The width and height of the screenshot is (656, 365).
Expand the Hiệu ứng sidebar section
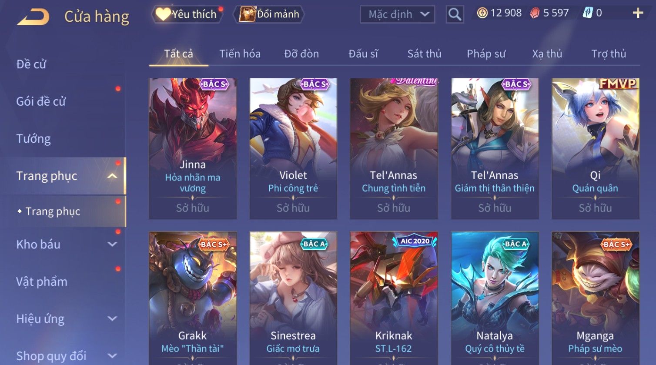pyautogui.click(x=112, y=318)
